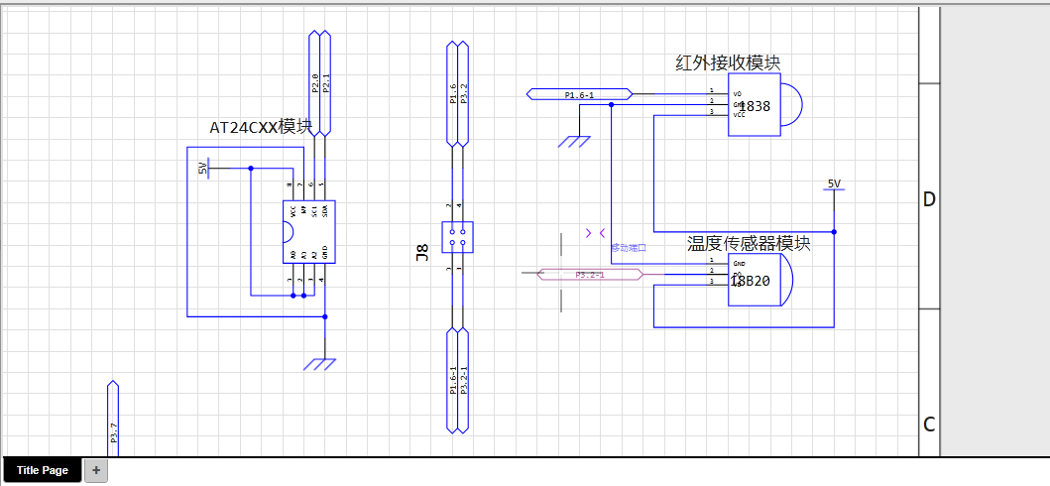Select the P1.6-1 vertical port below J8
1050x486 pixels.
[452, 380]
